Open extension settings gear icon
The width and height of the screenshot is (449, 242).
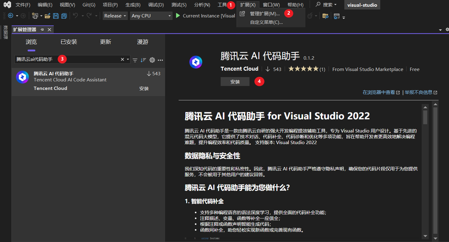[152, 60]
